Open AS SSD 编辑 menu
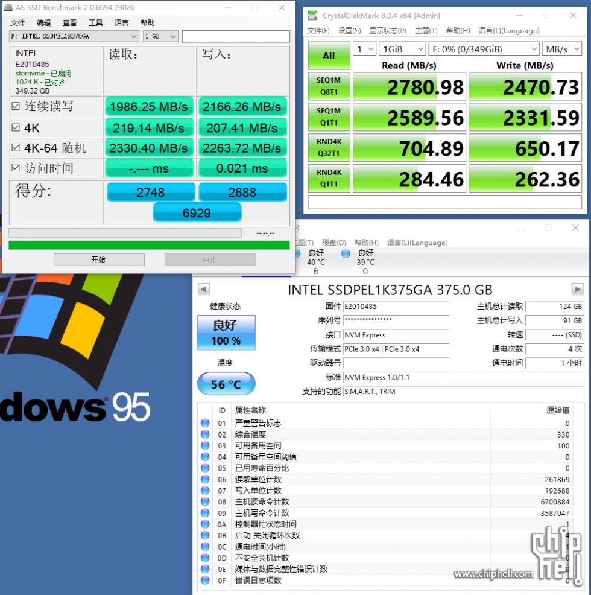 (x=43, y=23)
